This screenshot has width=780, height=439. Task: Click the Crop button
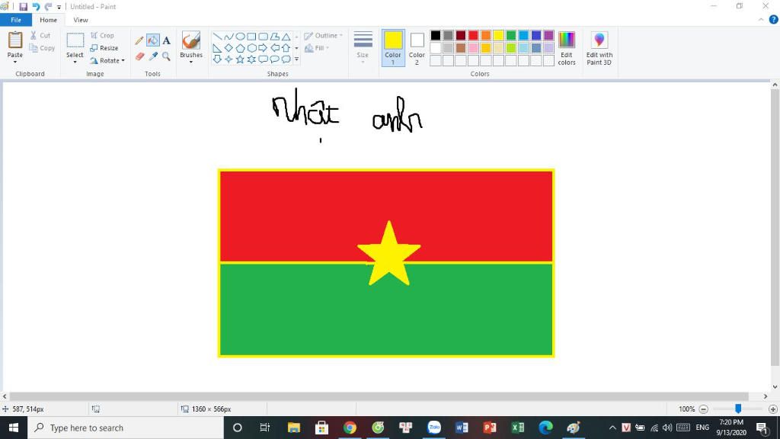[102, 35]
